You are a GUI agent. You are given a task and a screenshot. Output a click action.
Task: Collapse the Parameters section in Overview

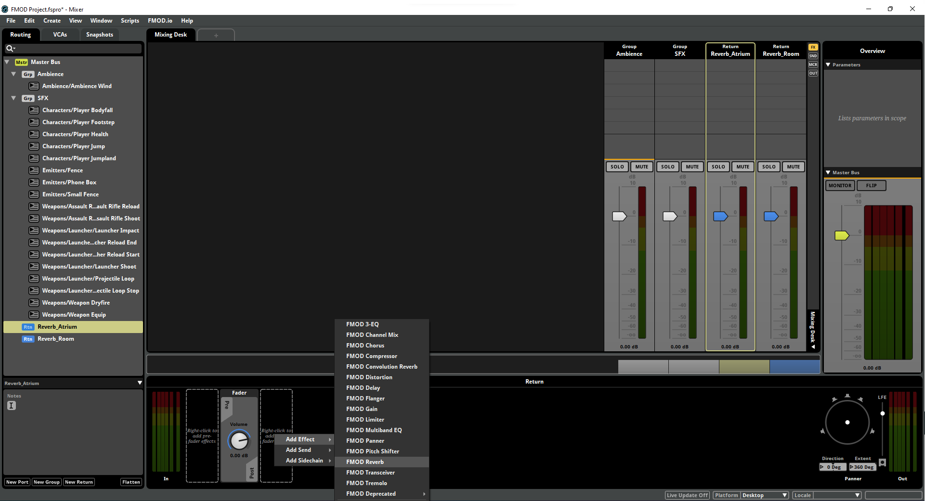pos(828,64)
